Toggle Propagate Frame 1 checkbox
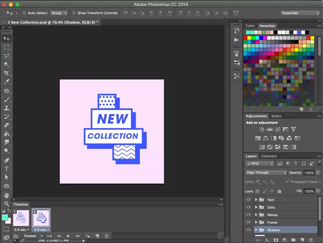The image size is (323, 243). pos(287,181)
